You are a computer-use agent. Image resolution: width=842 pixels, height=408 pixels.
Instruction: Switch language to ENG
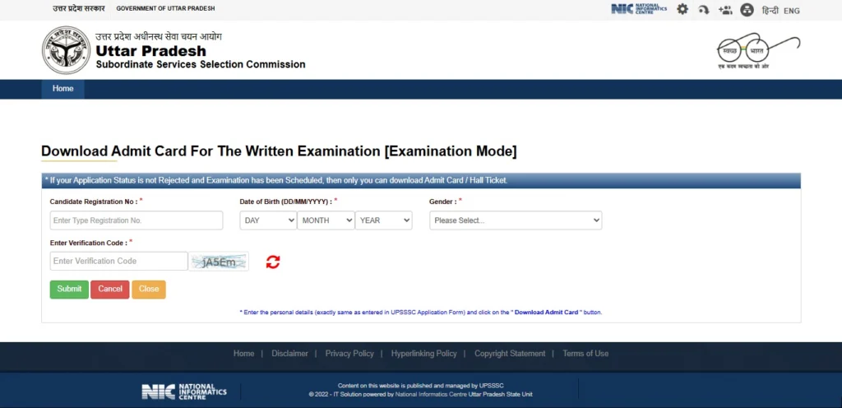click(791, 11)
